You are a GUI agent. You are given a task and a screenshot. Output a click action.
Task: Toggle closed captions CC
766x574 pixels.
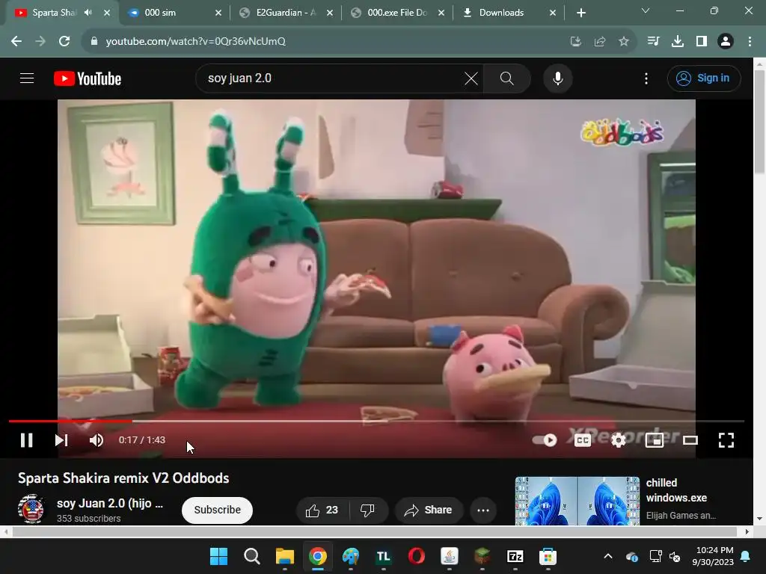coord(582,440)
